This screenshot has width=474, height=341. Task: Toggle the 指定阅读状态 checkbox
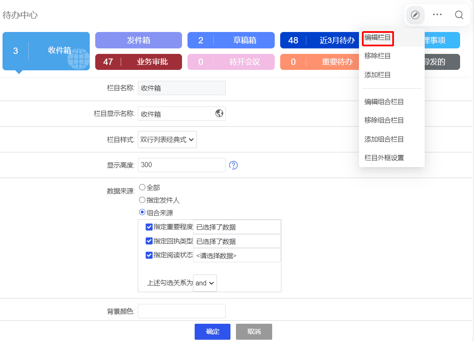pyautogui.click(x=149, y=255)
